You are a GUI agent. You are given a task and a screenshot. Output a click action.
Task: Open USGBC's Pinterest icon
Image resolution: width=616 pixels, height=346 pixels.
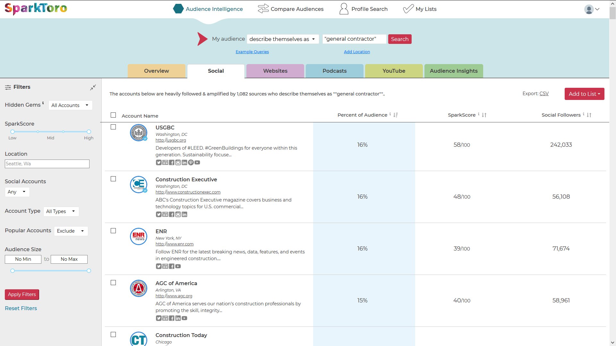[x=191, y=162]
